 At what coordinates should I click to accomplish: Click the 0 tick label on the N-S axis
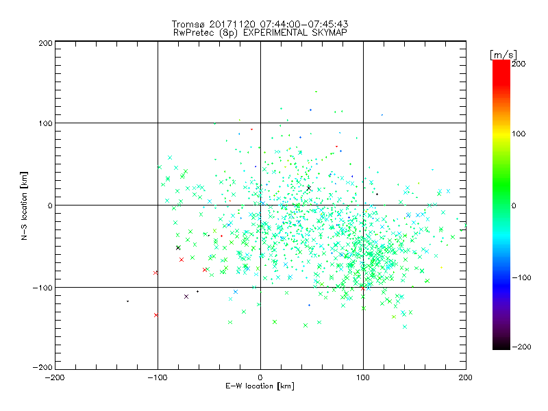point(50,206)
